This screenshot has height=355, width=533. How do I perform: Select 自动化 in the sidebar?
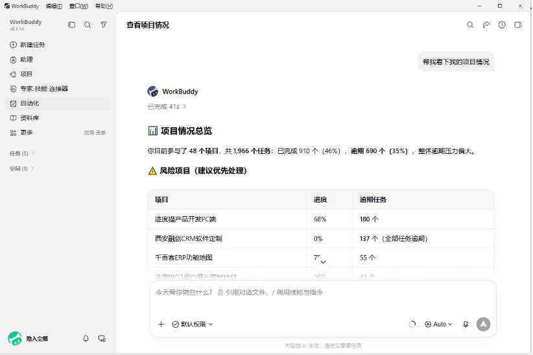(58, 103)
